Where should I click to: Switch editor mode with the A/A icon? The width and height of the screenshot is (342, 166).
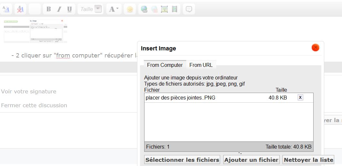(6, 9)
